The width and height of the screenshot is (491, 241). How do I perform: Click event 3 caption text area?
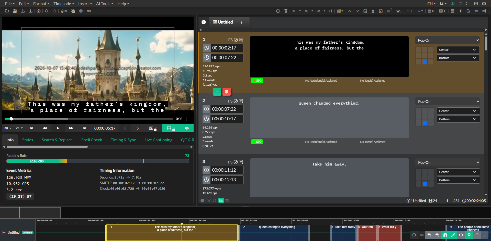329,177
